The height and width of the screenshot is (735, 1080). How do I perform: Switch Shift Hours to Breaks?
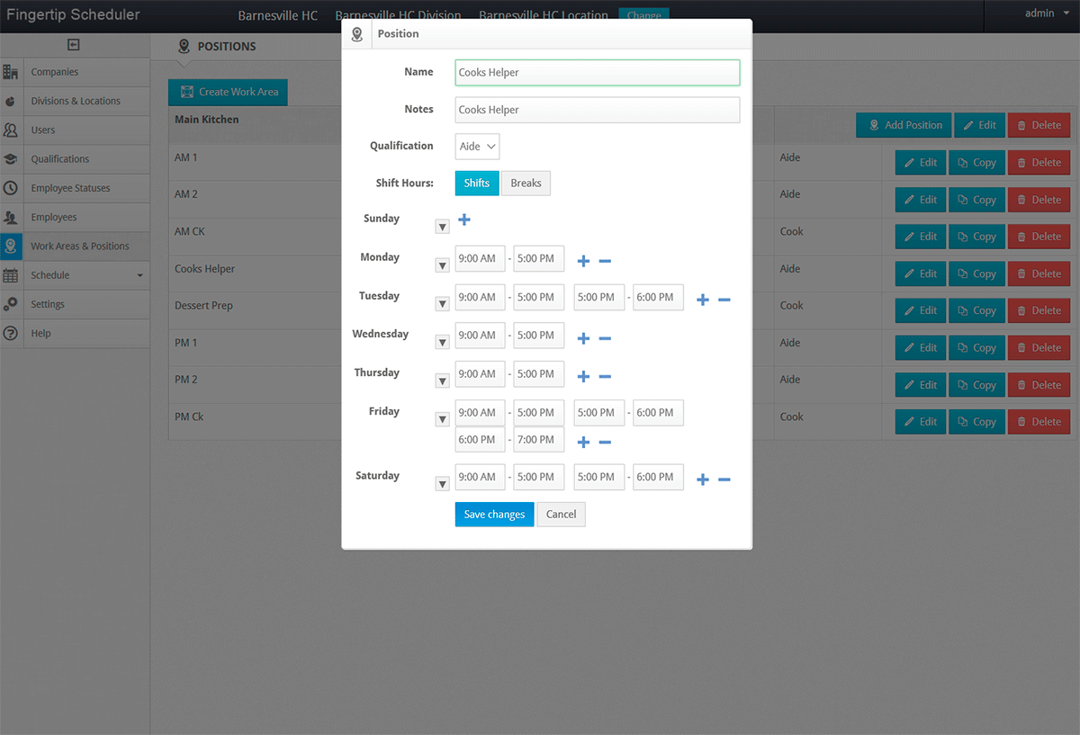point(526,183)
